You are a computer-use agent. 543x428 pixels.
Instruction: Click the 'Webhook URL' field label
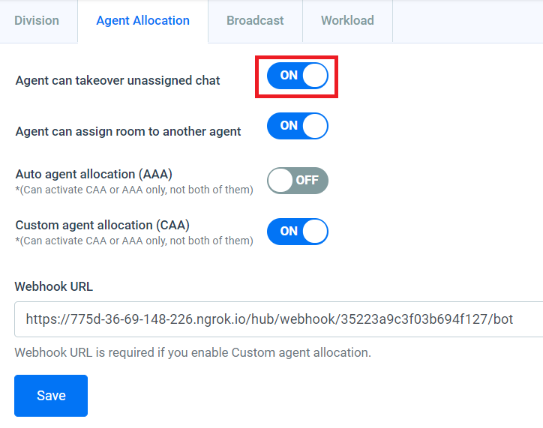[54, 286]
